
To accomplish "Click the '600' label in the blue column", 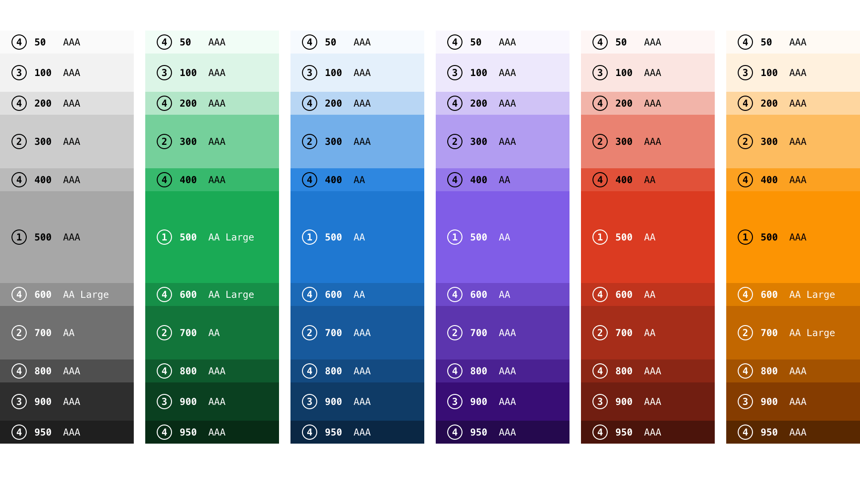I will pyautogui.click(x=333, y=294).
